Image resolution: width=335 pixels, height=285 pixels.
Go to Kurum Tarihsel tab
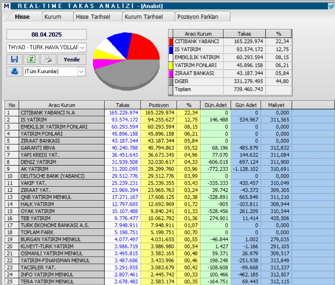pyautogui.click(x=144, y=17)
